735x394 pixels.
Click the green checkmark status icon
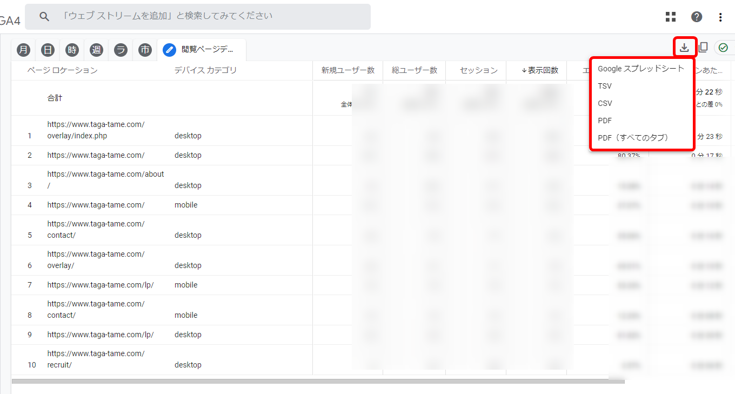723,48
